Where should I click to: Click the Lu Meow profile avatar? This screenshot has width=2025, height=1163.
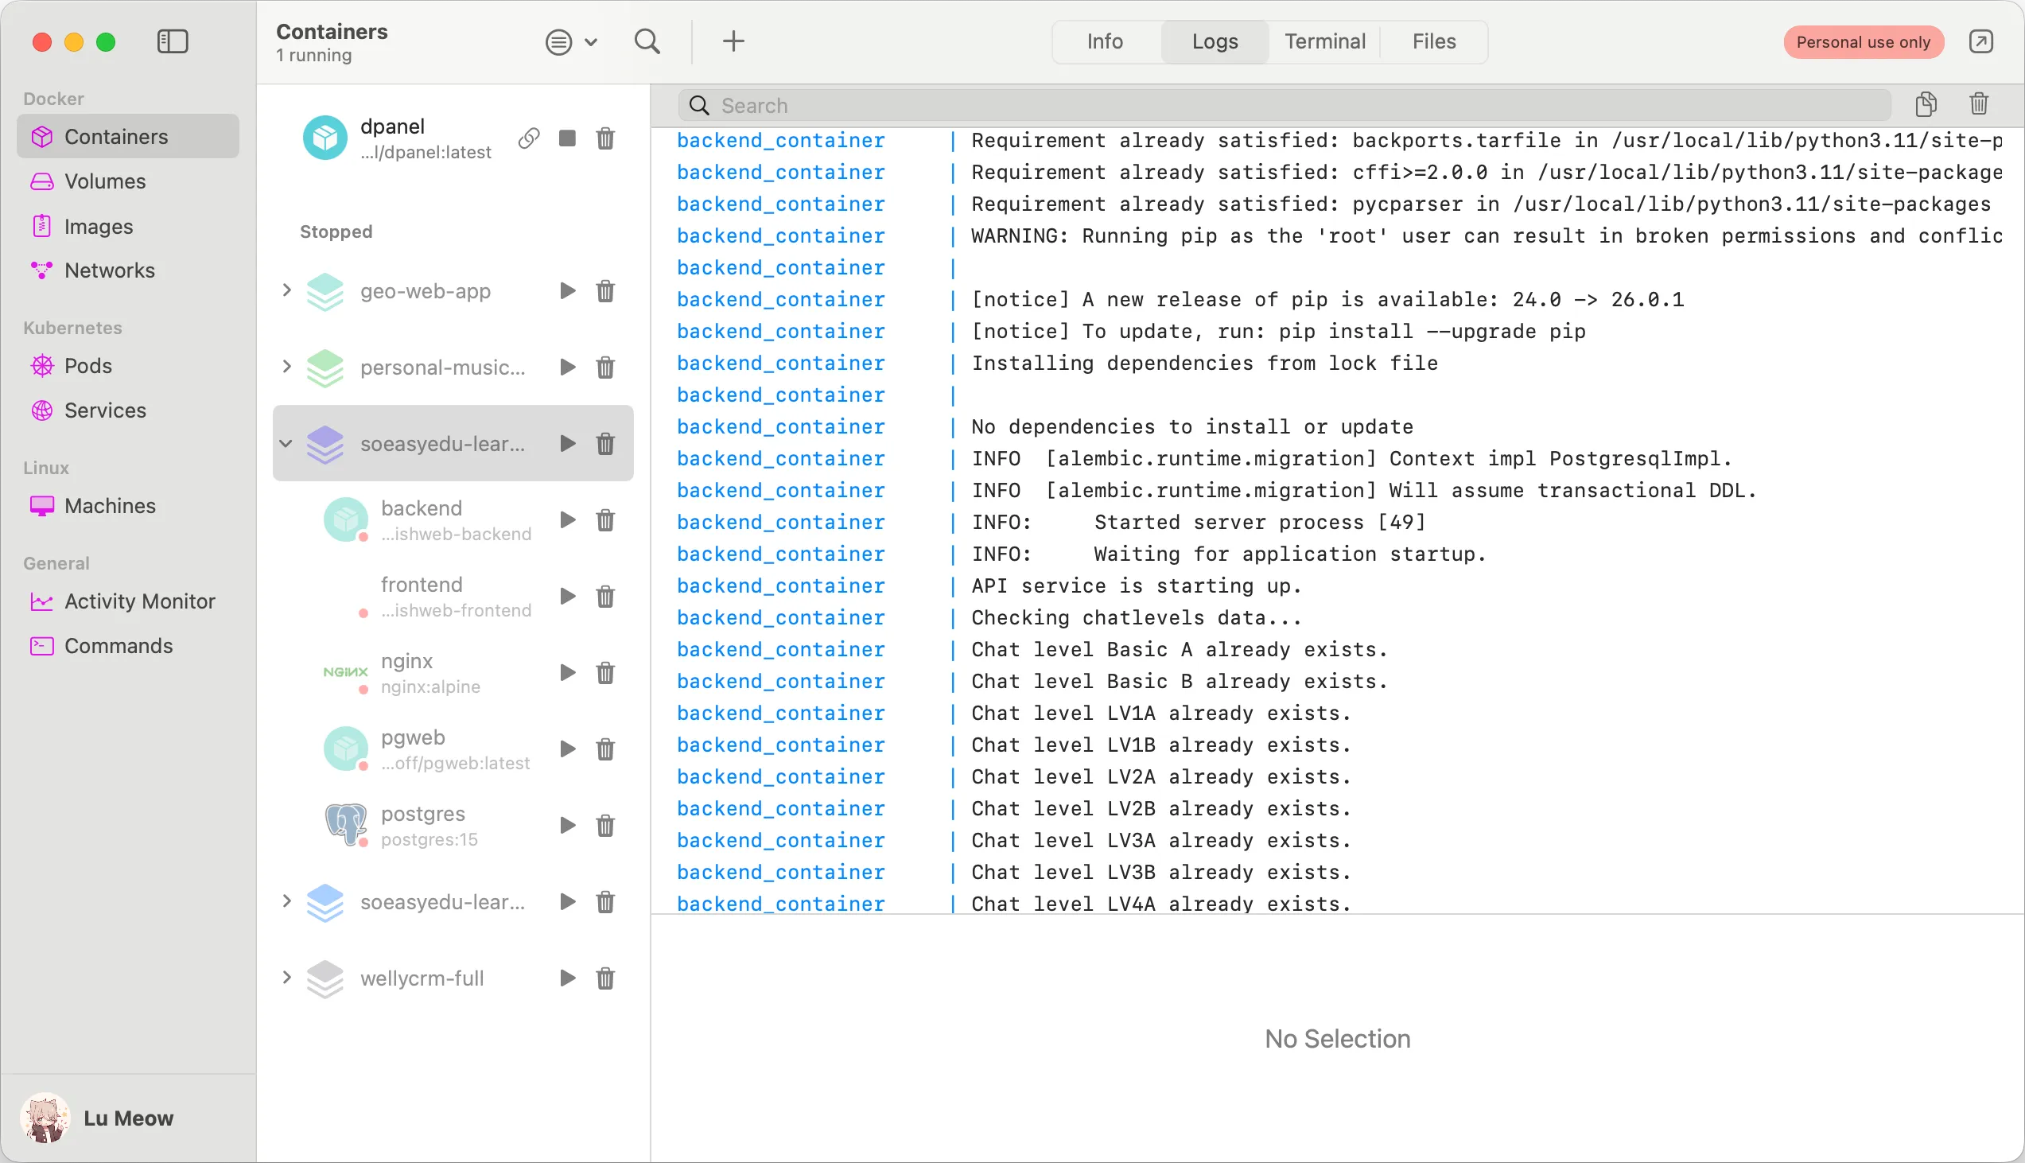[x=45, y=1118]
